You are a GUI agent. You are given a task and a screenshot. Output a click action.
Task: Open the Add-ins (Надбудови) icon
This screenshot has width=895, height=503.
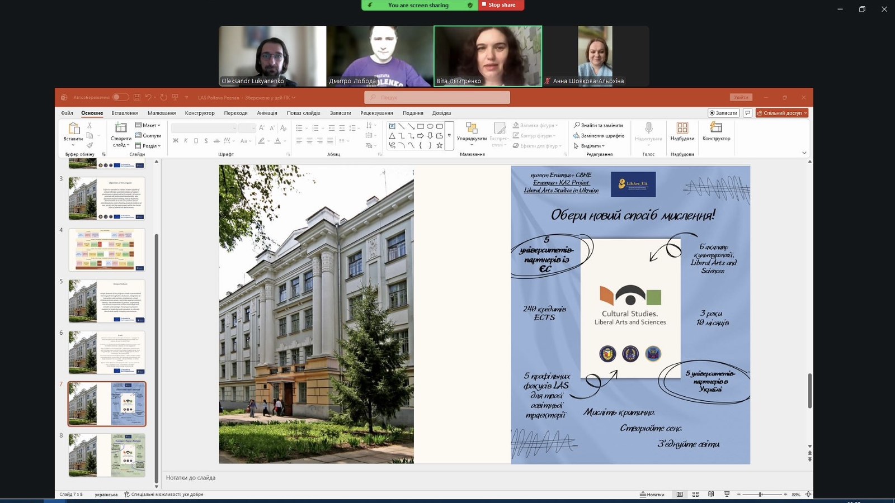[x=682, y=129]
